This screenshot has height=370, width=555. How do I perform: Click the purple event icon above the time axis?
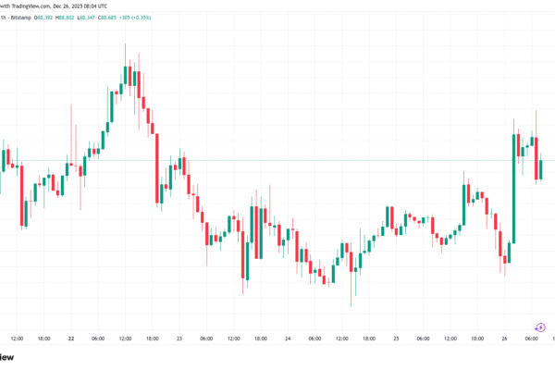pyautogui.click(x=539, y=327)
